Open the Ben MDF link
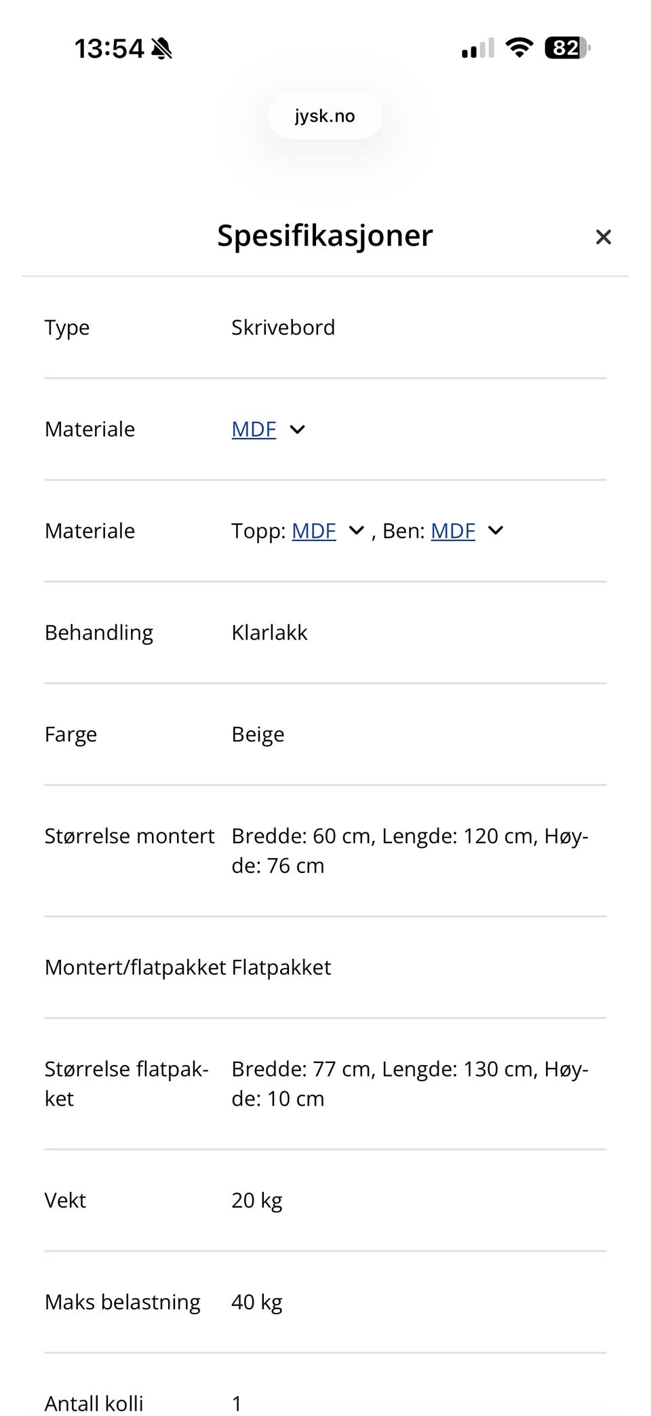 pyautogui.click(x=453, y=531)
